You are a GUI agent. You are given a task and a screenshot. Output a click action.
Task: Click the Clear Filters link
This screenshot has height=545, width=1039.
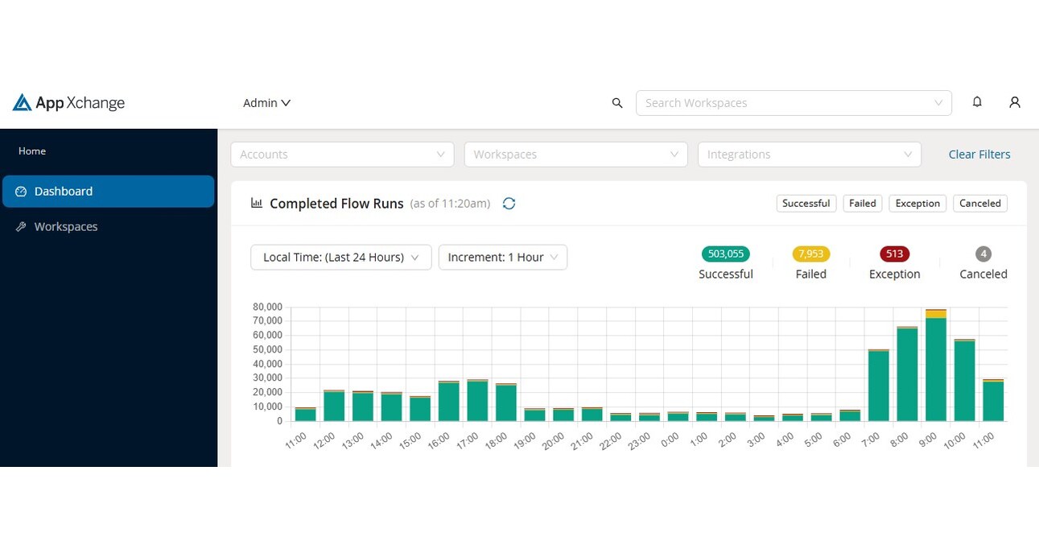click(x=979, y=155)
